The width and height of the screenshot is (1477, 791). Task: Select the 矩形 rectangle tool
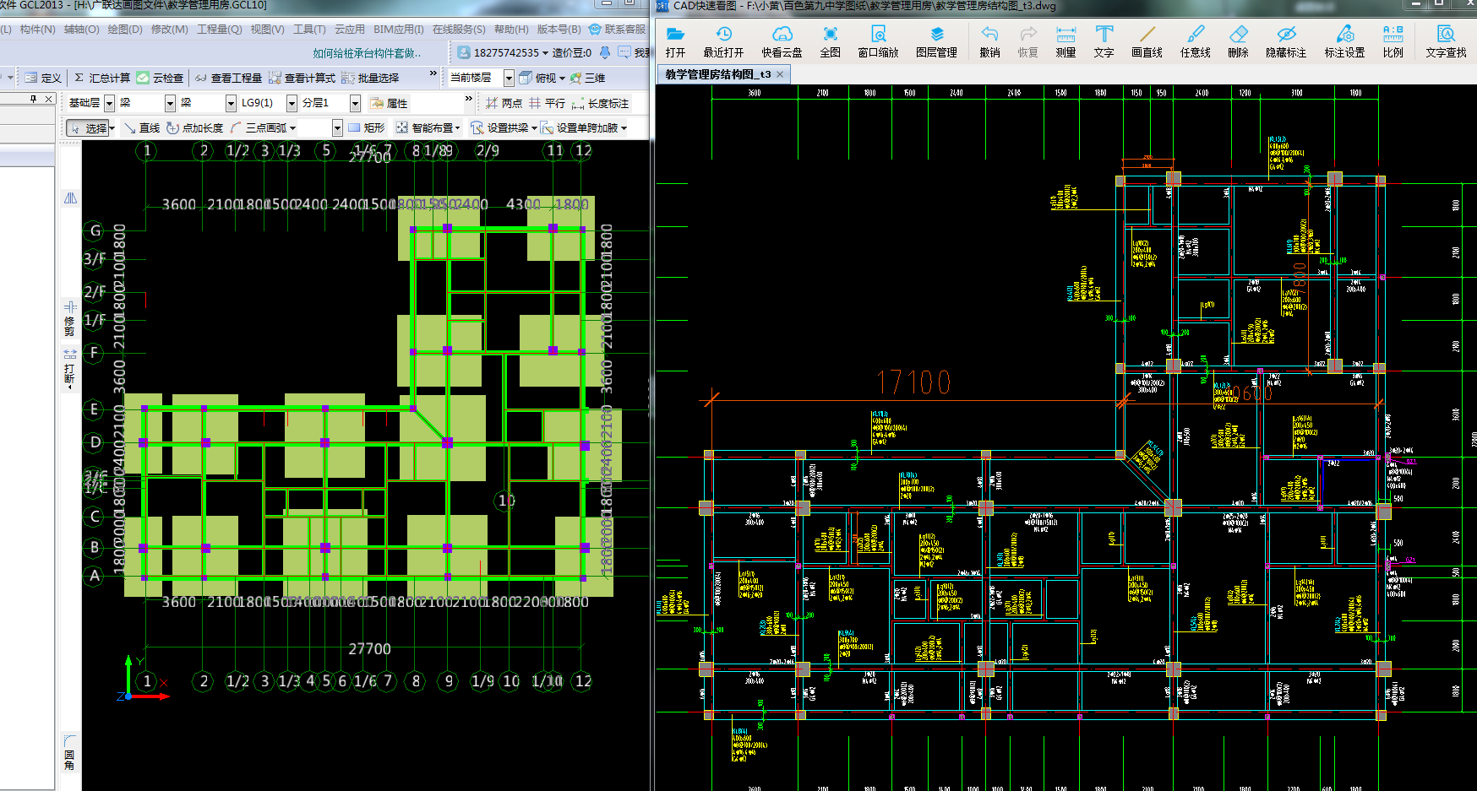tap(367, 128)
